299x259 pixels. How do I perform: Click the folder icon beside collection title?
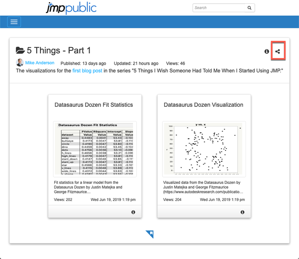(x=20, y=50)
